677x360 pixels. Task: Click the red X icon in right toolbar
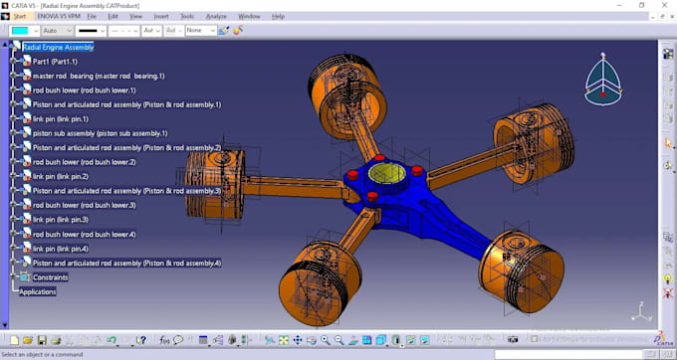[668, 293]
